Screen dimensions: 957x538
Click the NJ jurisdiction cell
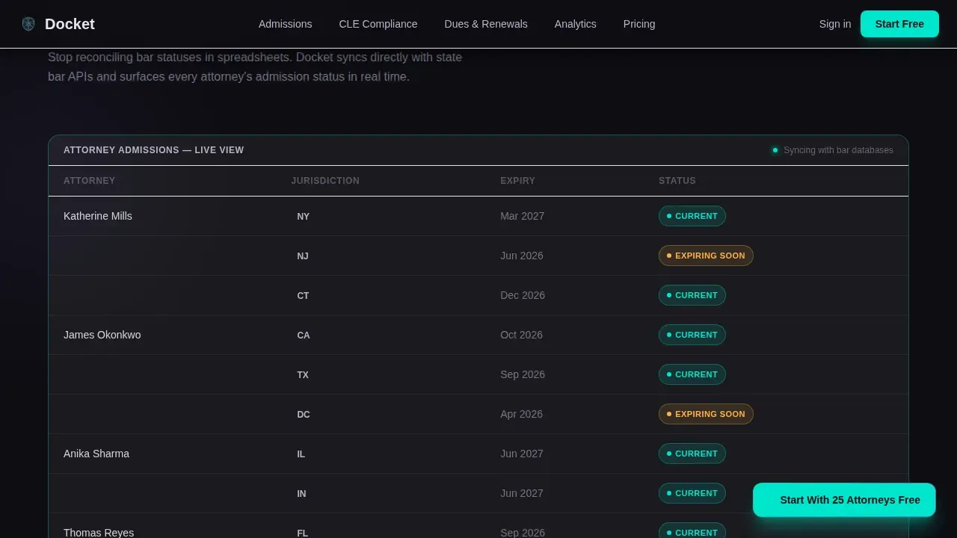[303, 256]
